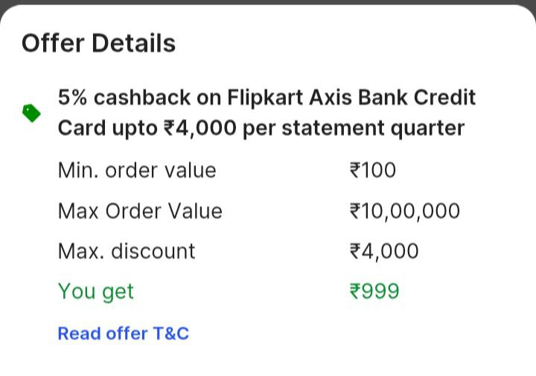Tap the green You get label
The height and width of the screenshot is (376, 536).
click(x=95, y=291)
